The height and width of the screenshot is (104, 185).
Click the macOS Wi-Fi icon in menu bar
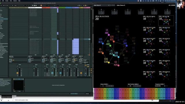pyautogui.click(x=156, y=1)
